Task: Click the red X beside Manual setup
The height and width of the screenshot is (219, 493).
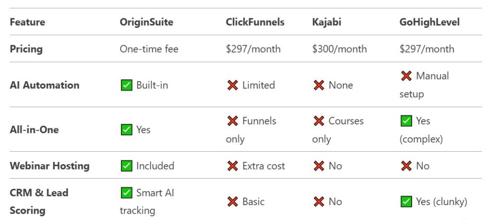Action: click(406, 76)
